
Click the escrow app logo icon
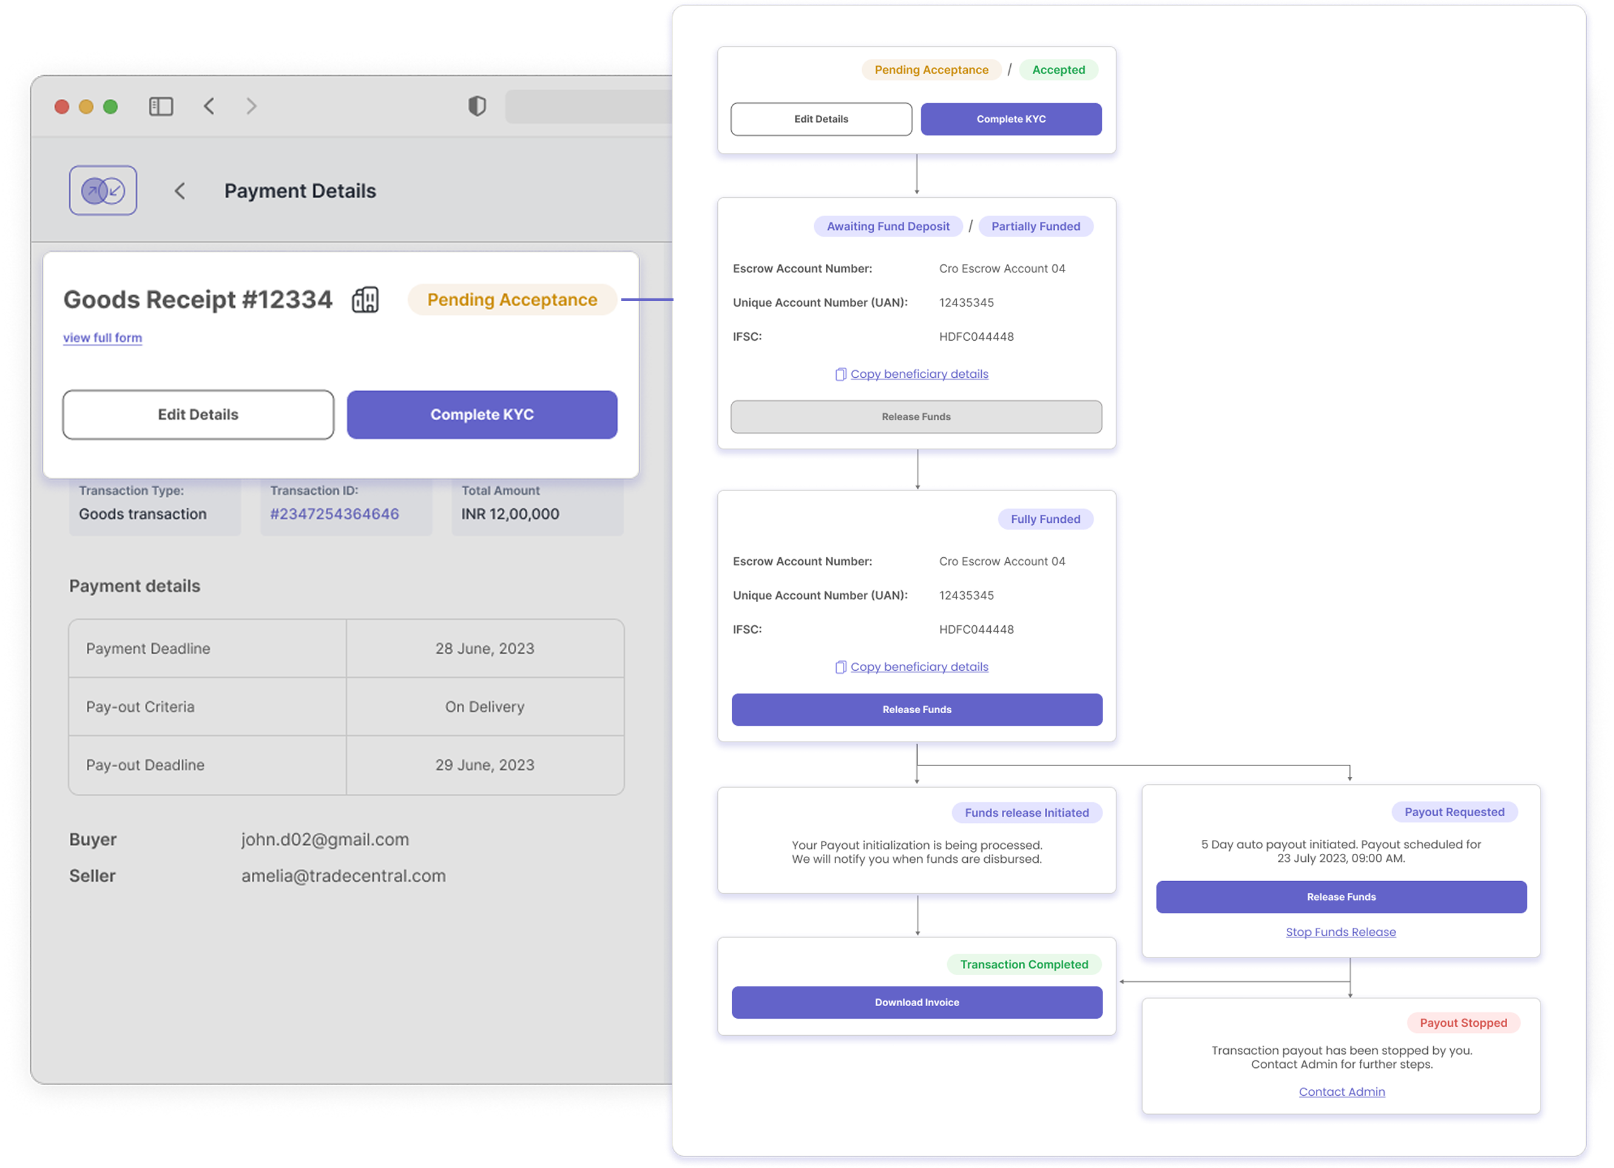(103, 190)
